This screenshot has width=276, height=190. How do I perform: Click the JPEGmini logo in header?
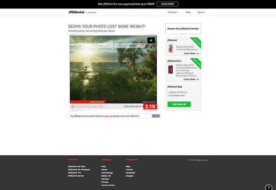(76, 12)
